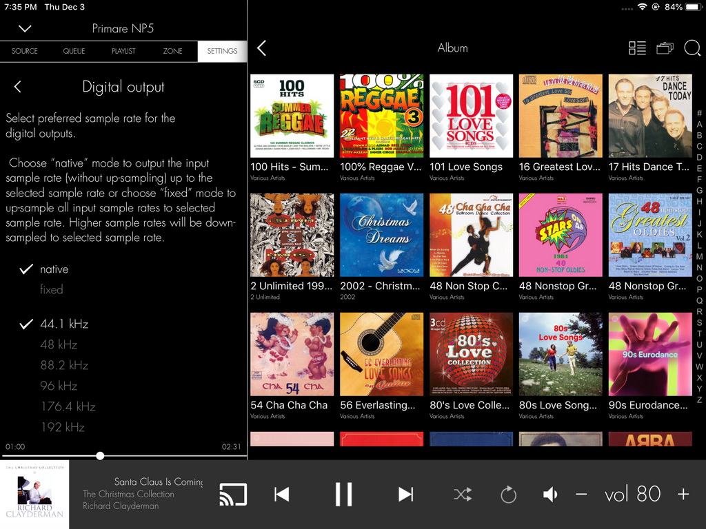The image size is (706, 529).
Task: Click The Christmas Collection album name
Action: tap(128, 494)
